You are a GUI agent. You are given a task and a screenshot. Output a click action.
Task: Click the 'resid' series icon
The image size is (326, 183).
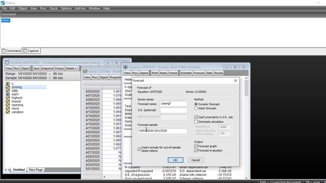tap(8, 108)
